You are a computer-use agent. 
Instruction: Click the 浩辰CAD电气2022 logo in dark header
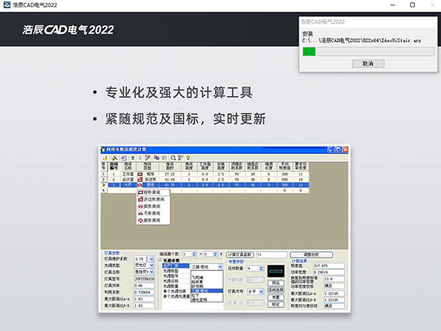[68, 30]
